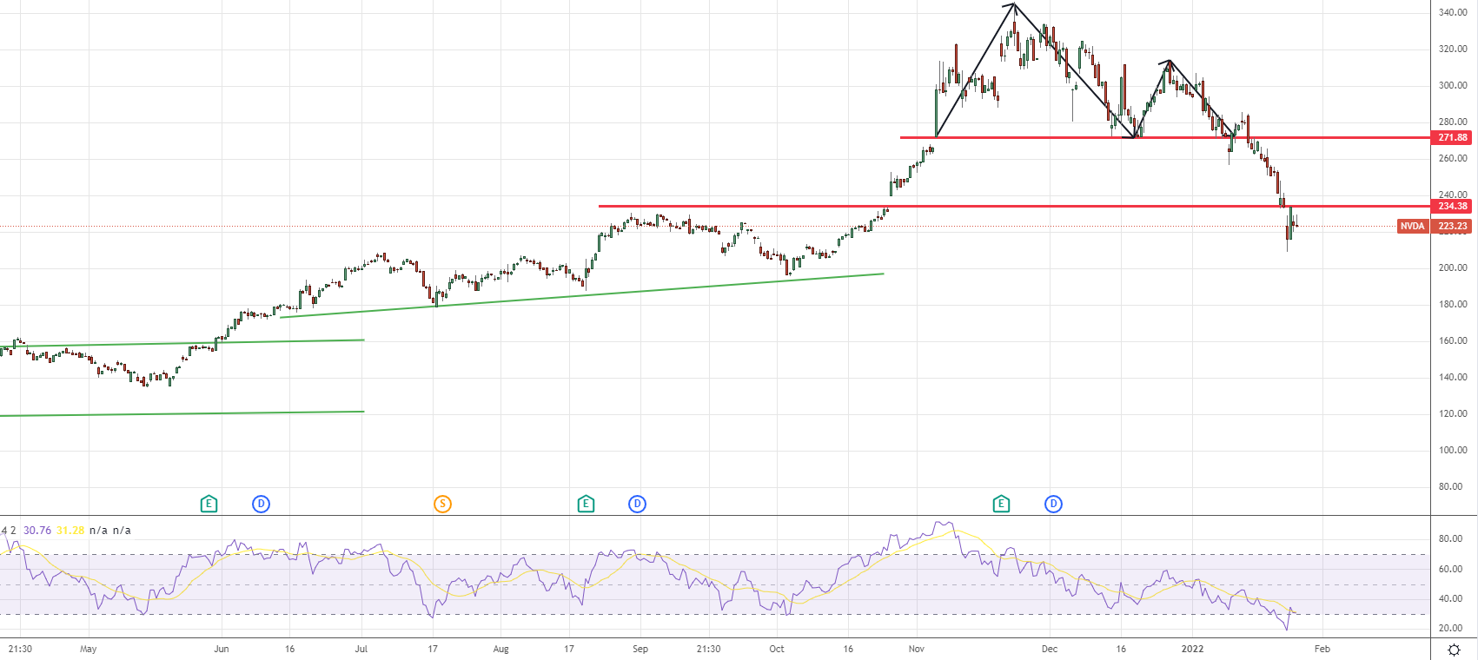Image resolution: width=1478 pixels, height=660 pixels.
Task: Open chart settings via the gear icon
Action: point(1454,650)
